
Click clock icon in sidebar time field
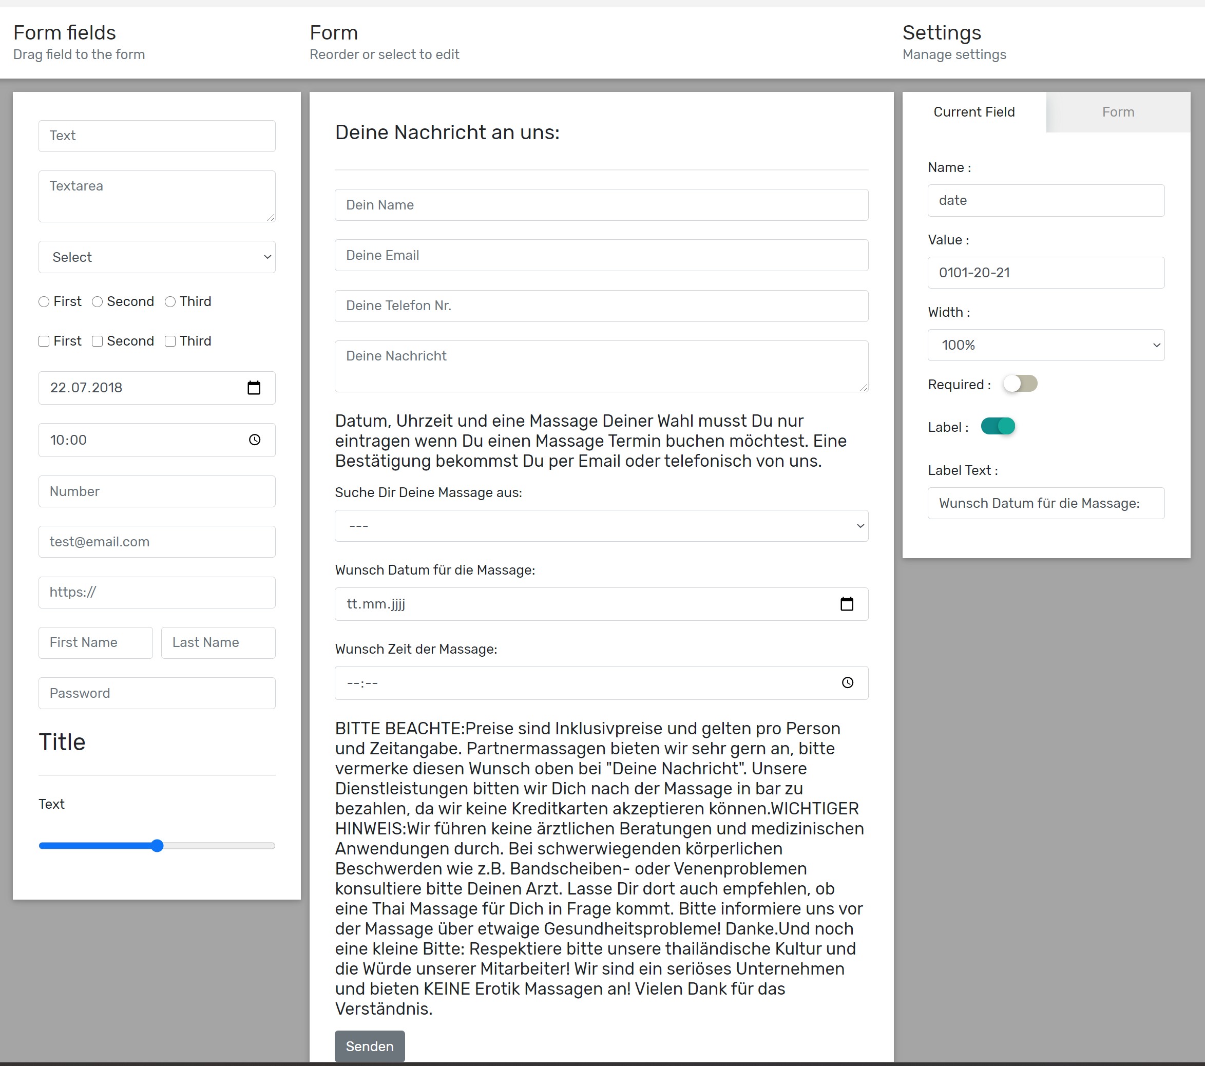(x=254, y=440)
